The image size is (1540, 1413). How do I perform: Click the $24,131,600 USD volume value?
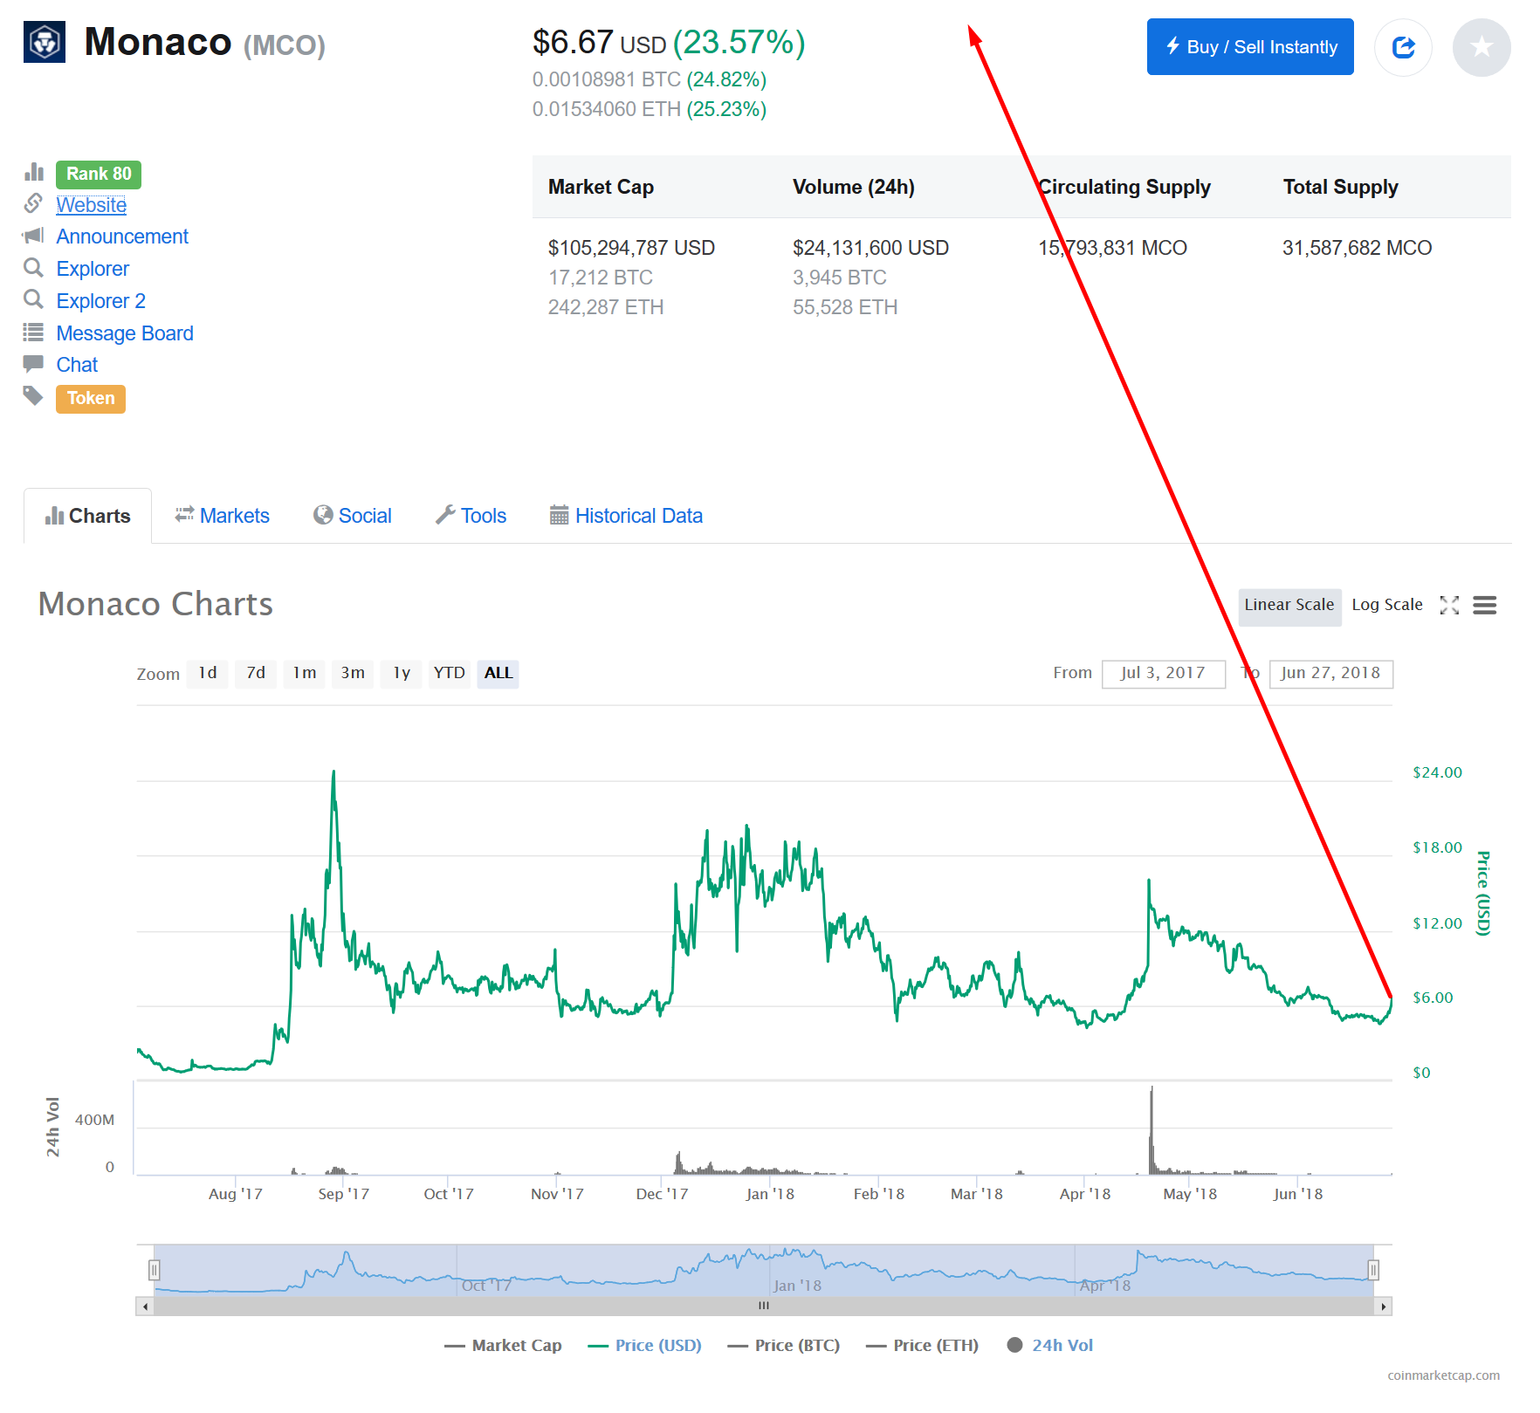[x=870, y=248]
